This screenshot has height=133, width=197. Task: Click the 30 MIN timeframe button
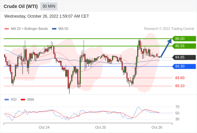click(49, 6)
